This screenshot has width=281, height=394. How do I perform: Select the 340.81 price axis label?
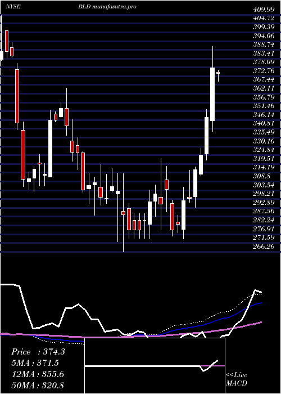pyautogui.click(x=263, y=124)
